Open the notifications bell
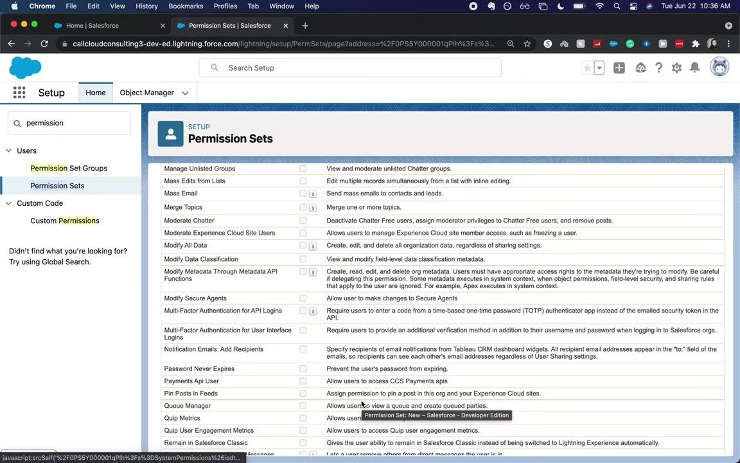This screenshot has height=463, width=740. coord(694,68)
